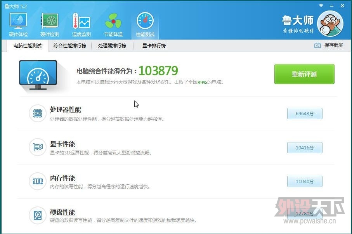
Task: Click the 显卡性能 heading
Action: pyautogui.click(x=62, y=144)
